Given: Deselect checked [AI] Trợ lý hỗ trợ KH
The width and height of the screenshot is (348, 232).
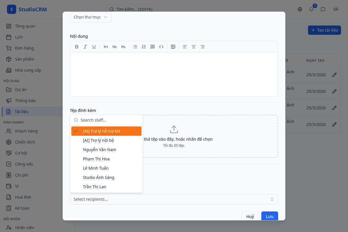Looking at the screenshot, I should (x=106, y=131).
